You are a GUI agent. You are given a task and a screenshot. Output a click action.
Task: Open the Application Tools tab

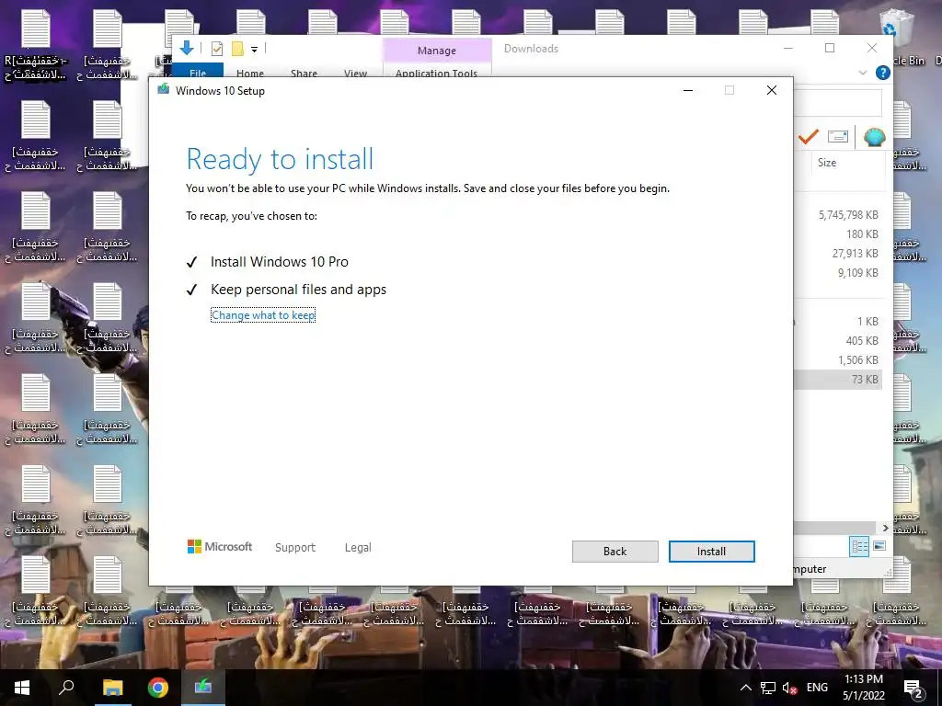(x=437, y=73)
